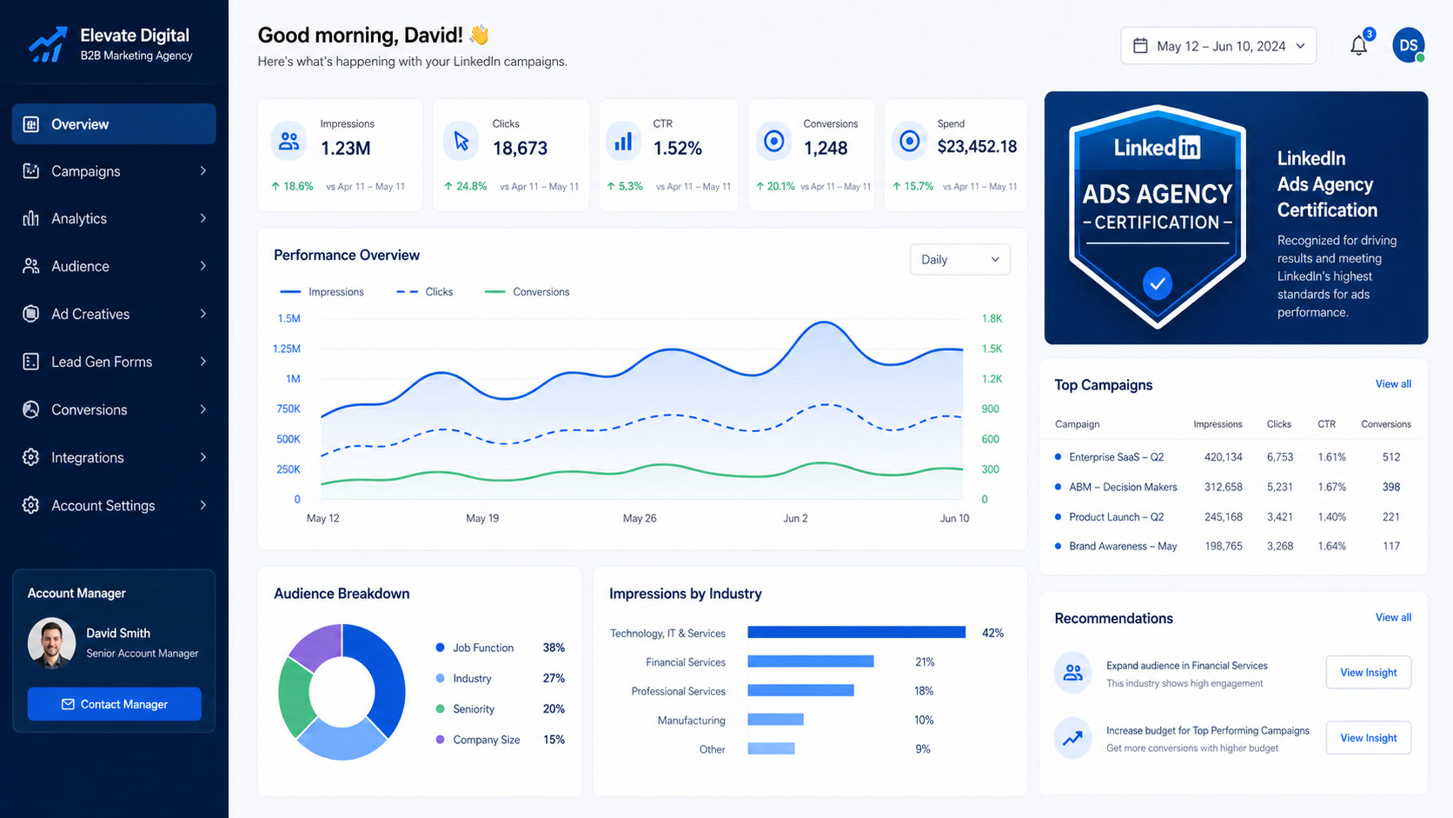Viewport: 1453px width, 818px height.
Task: Click the Campaigns sidebar icon
Action: (x=31, y=171)
